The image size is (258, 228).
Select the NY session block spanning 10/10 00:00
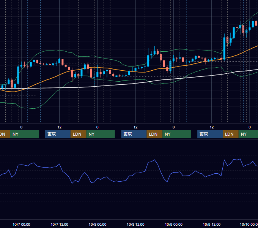coord(248,134)
